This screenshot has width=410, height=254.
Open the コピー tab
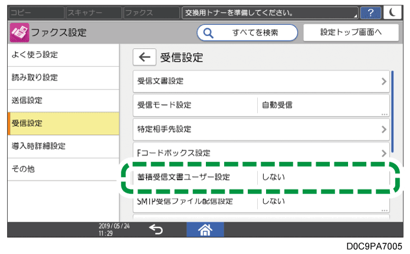37,12
